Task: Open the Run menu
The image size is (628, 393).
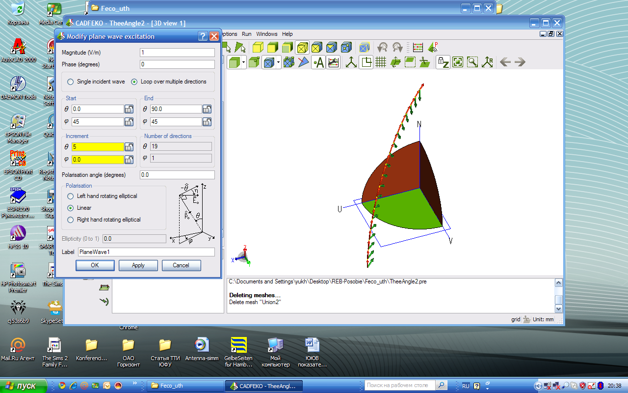Action: (x=246, y=34)
